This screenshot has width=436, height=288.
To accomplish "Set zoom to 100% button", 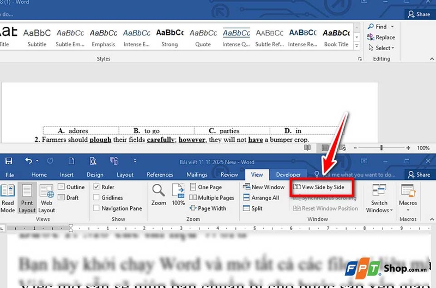I will (178, 195).
